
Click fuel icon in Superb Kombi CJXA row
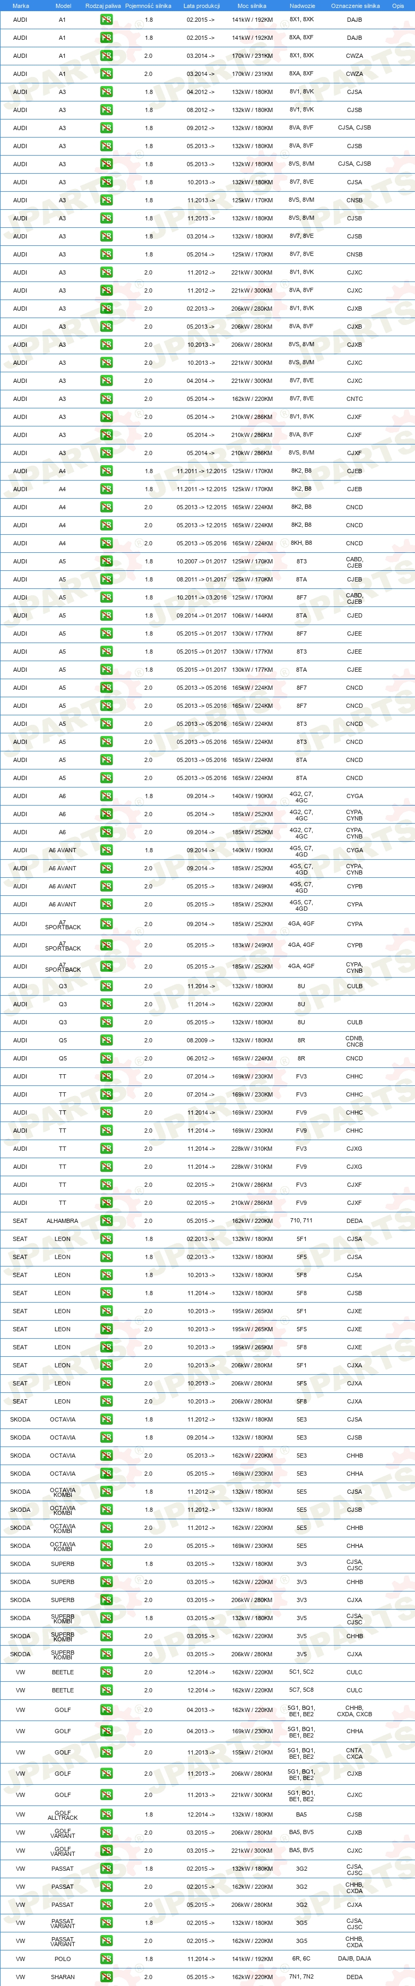[106, 1654]
